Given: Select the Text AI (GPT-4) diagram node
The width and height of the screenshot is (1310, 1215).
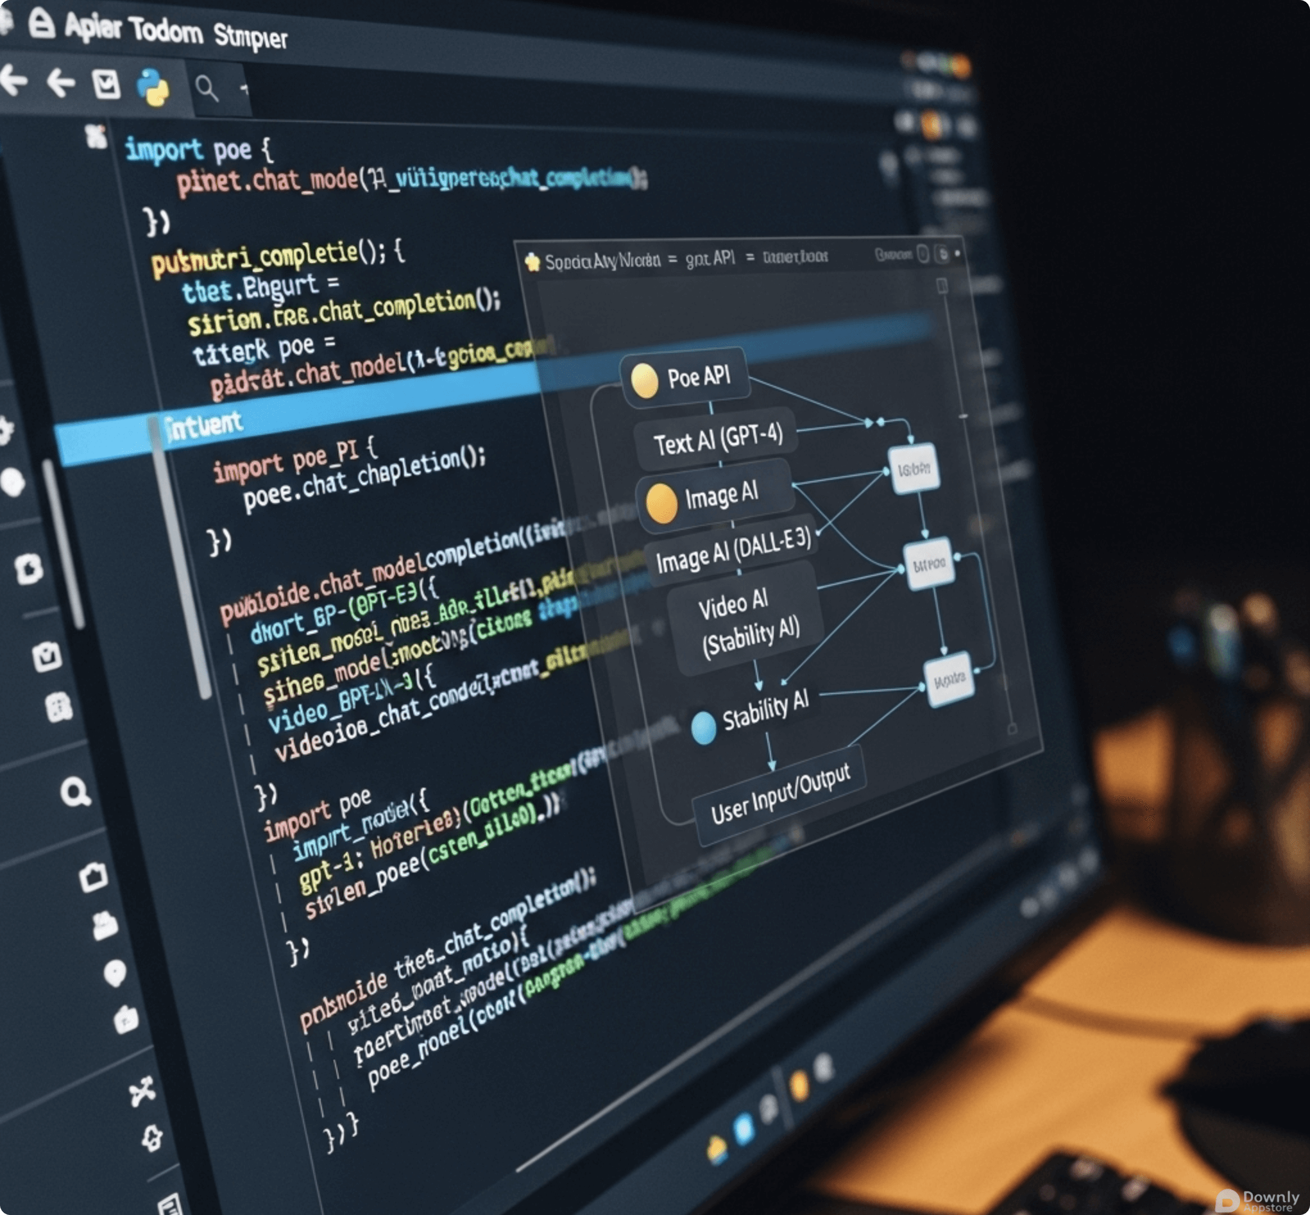Looking at the screenshot, I should [x=717, y=439].
